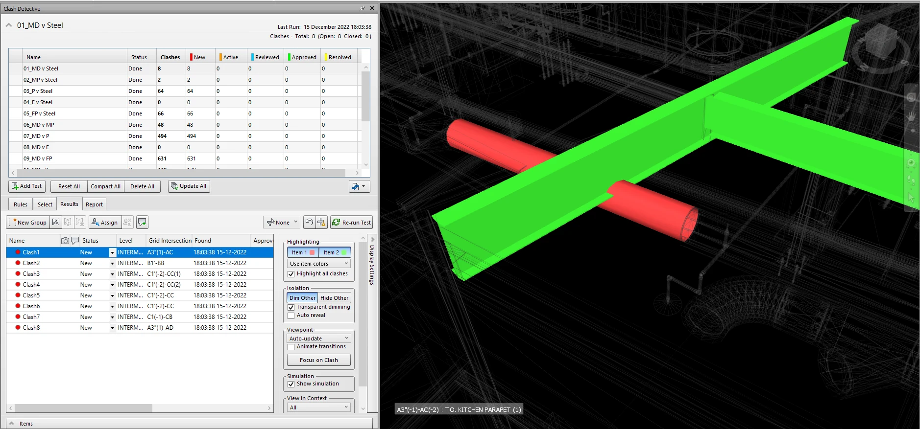The height and width of the screenshot is (429, 920).
Task: Click the Add Comment speech bubble icon
Action: click(x=142, y=222)
